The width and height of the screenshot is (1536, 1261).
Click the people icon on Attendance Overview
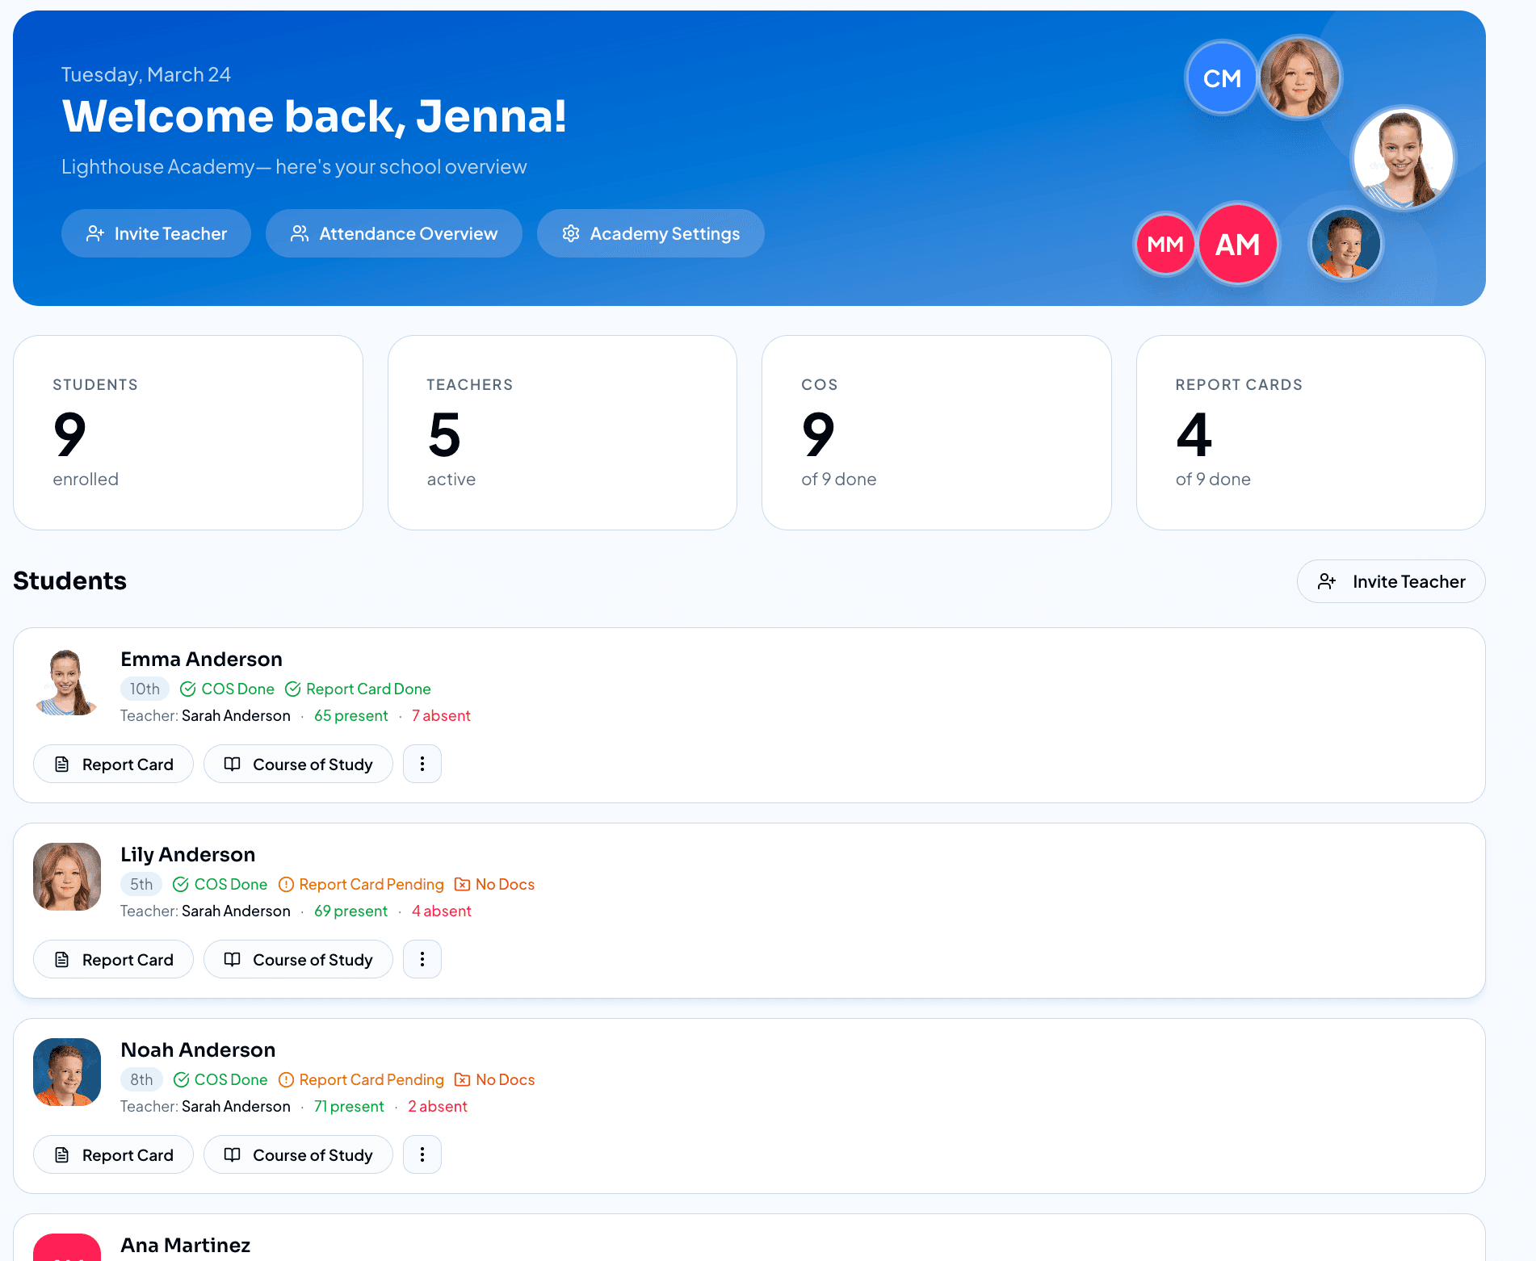click(300, 233)
